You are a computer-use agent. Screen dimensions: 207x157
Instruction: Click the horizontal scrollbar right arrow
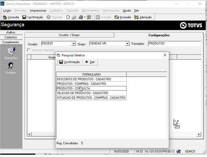point(199,134)
